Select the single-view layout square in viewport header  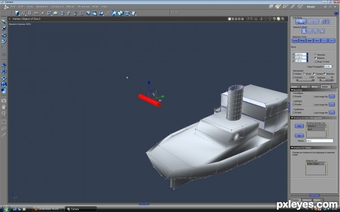229,19
